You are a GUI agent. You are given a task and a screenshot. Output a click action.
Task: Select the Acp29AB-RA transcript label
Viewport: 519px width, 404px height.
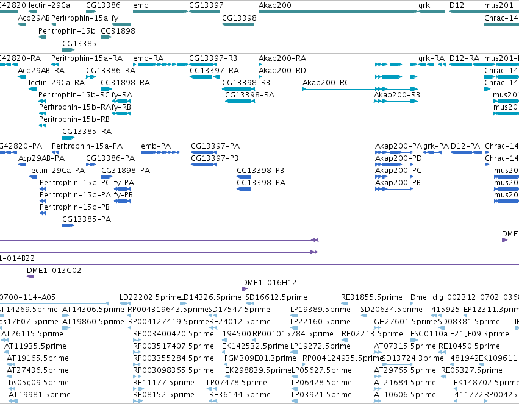point(41,71)
